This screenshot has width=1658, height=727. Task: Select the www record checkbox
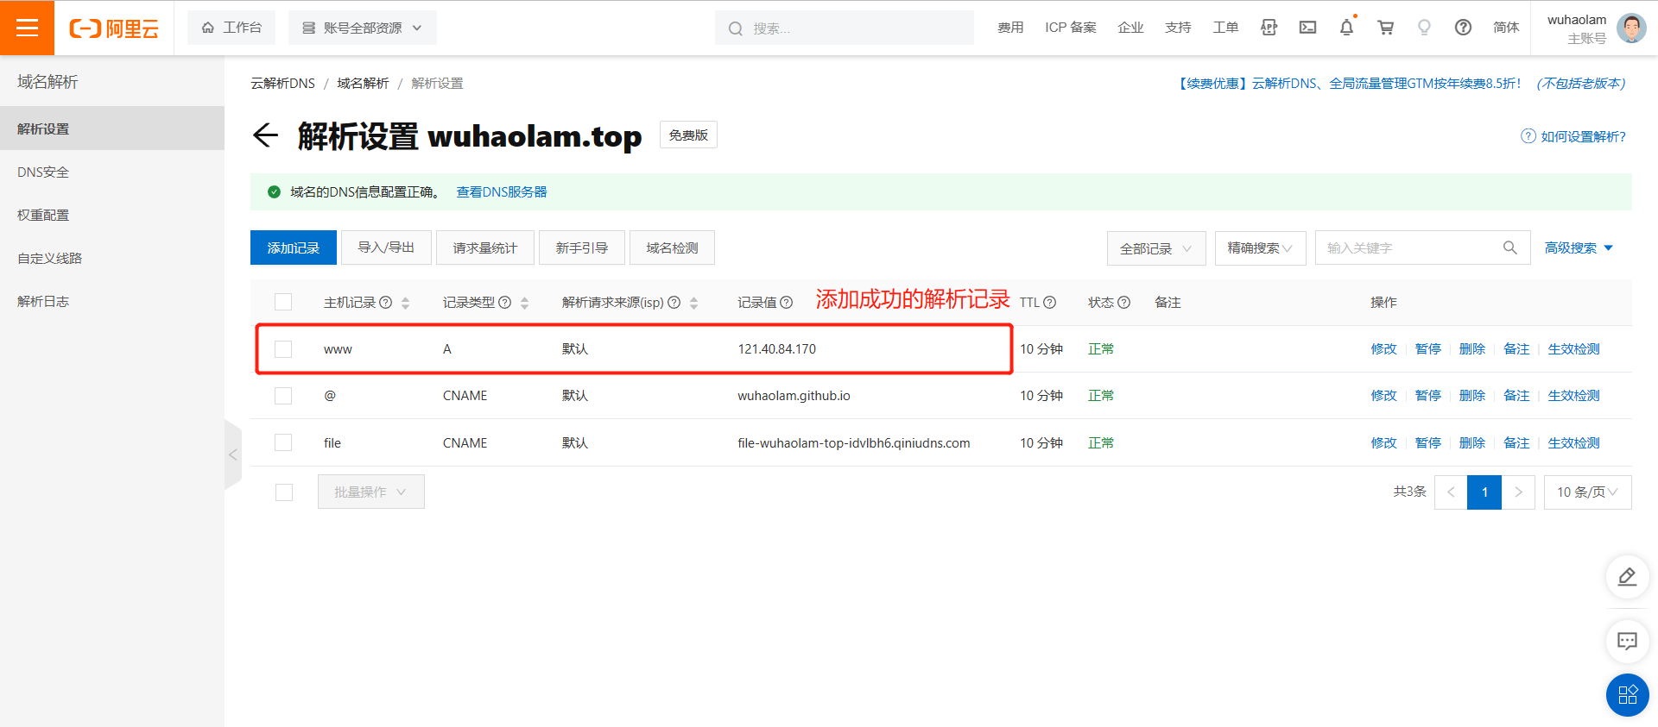click(283, 348)
